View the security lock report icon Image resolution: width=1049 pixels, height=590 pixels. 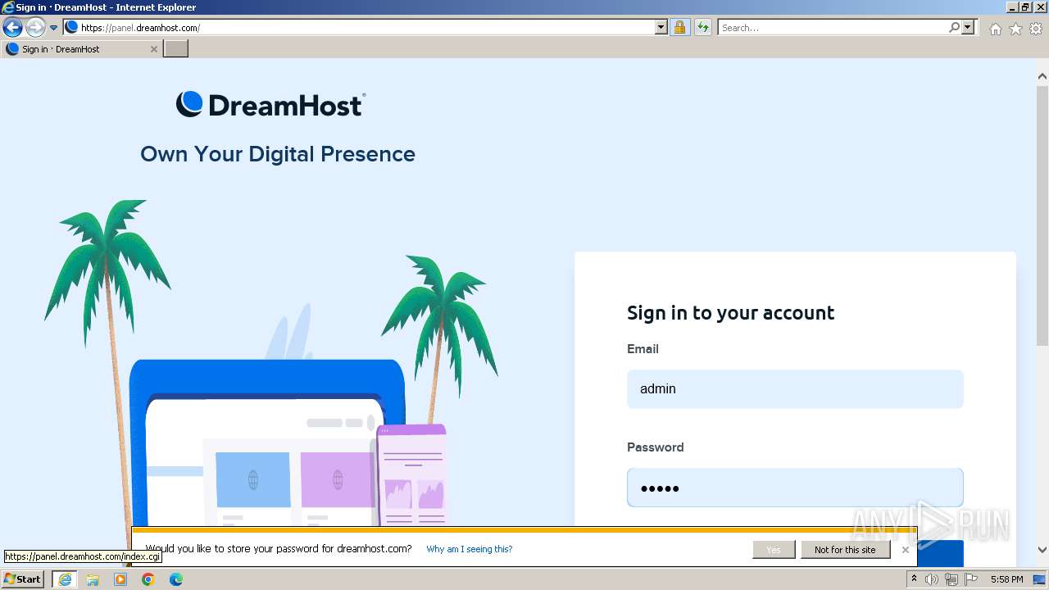click(x=679, y=28)
